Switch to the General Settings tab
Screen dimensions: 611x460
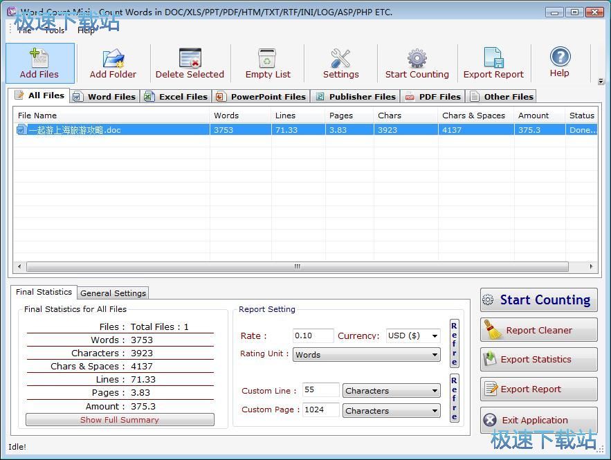[113, 293]
